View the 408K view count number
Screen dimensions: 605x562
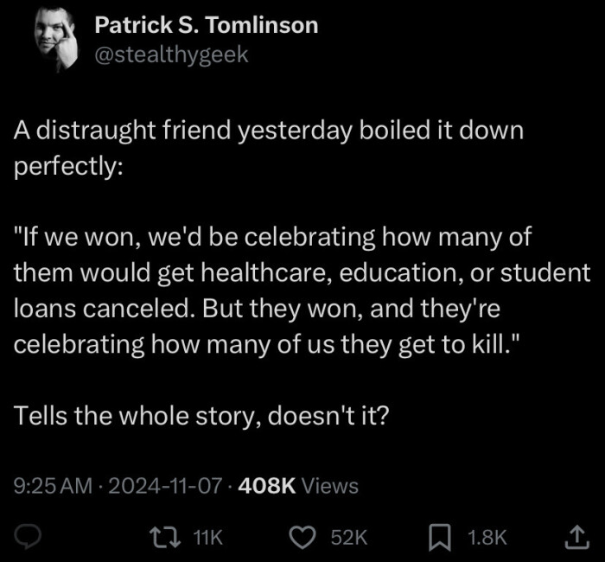pyautogui.click(x=266, y=486)
